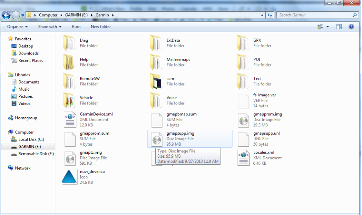Click the nuvi_drive.ico file icon
Image resolution: width=362 pixels, height=215 pixels.
pyautogui.click(x=69, y=177)
